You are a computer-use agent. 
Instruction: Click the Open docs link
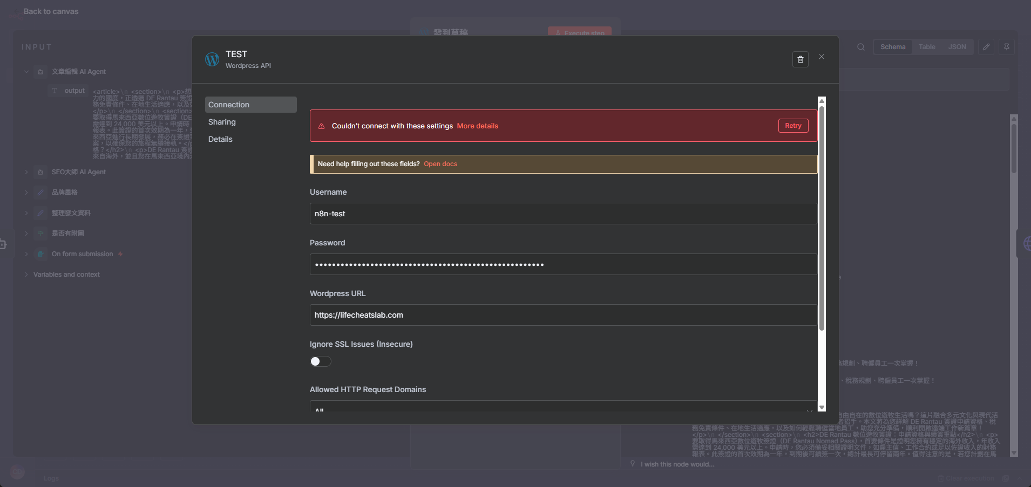coord(440,164)
